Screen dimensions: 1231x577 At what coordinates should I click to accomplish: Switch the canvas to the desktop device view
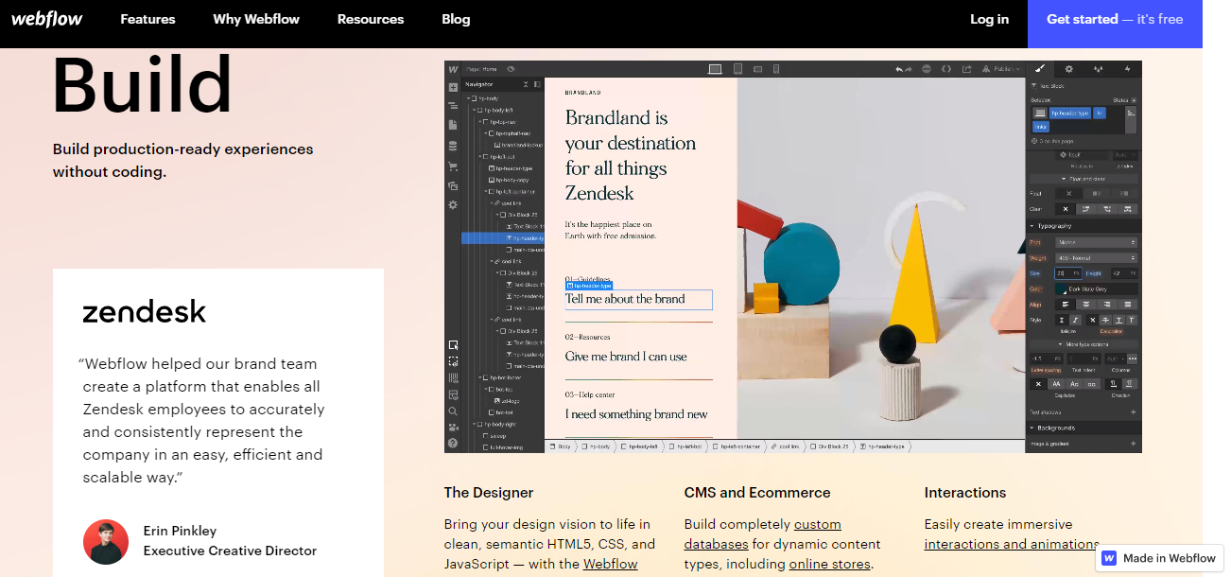tap(715, 69)
